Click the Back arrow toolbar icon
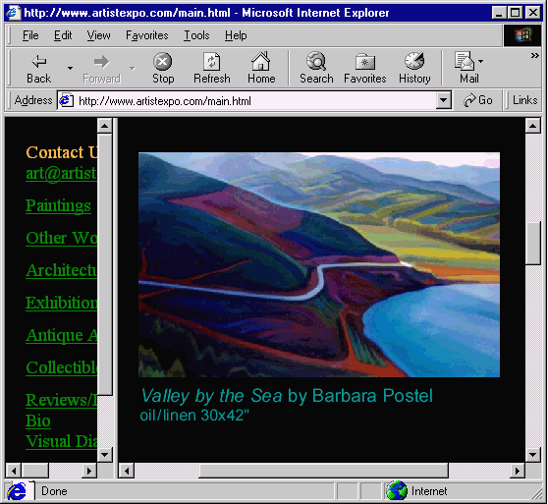 [39, 62]
